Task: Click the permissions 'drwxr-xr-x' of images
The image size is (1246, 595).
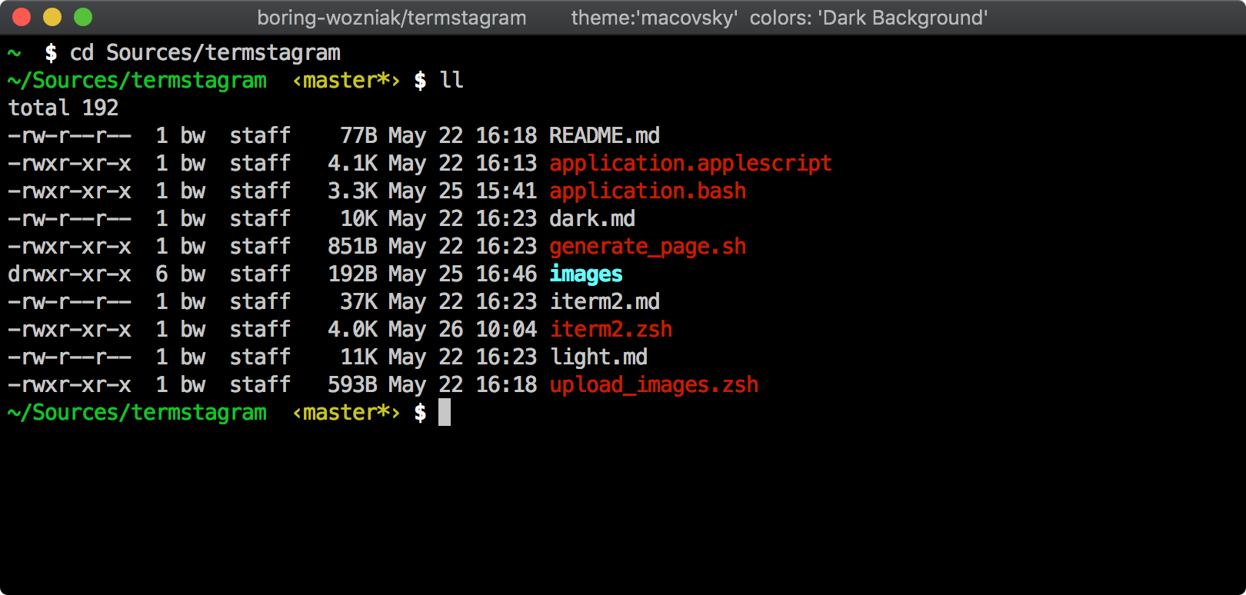Action: pos(69,274)
